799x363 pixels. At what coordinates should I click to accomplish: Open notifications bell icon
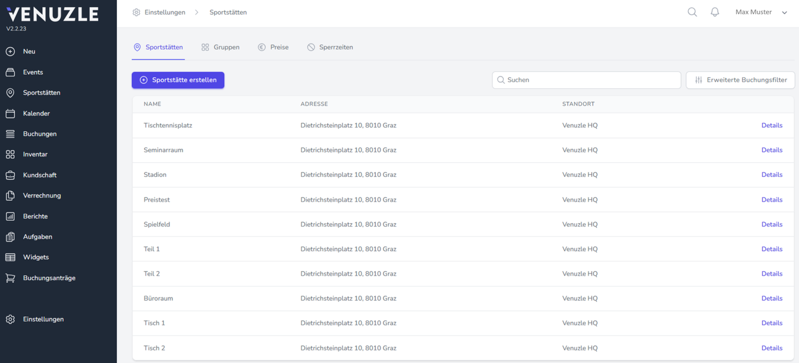point(715,12)
